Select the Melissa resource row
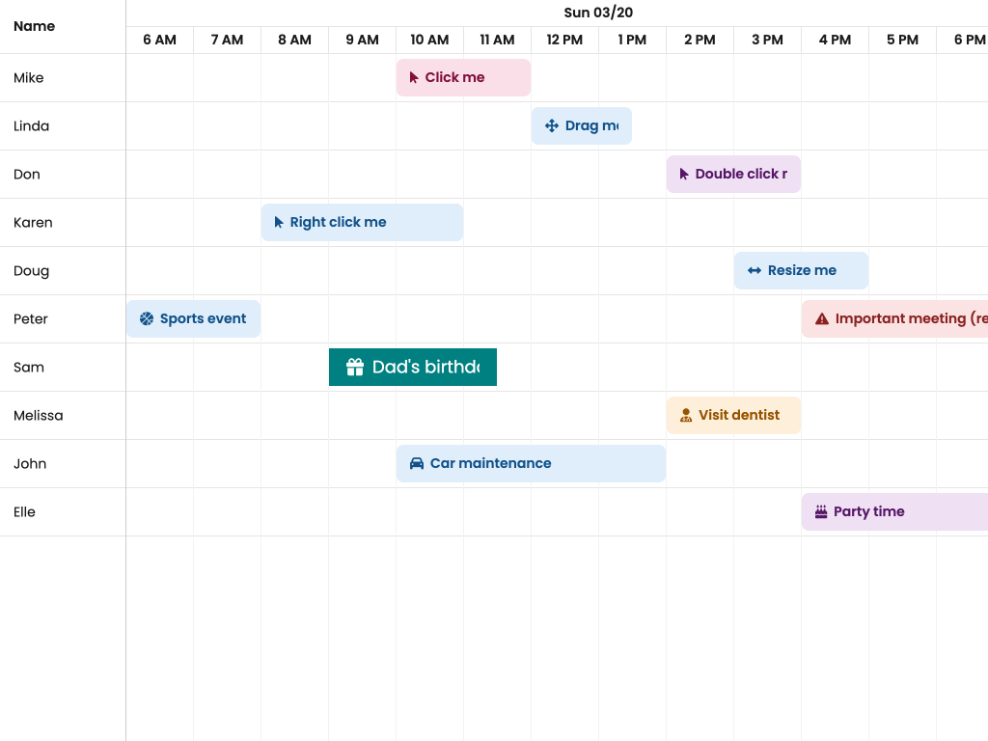Viewport: 988px width, 741px height. click(x=39, y=416)
